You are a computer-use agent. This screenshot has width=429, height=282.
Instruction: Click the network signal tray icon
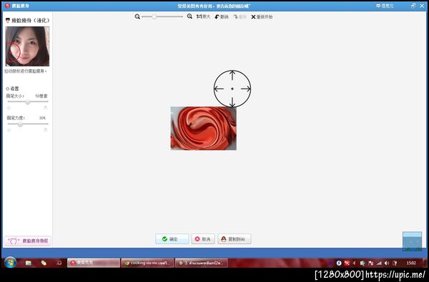pyautogui.click(x=379, y=263)
